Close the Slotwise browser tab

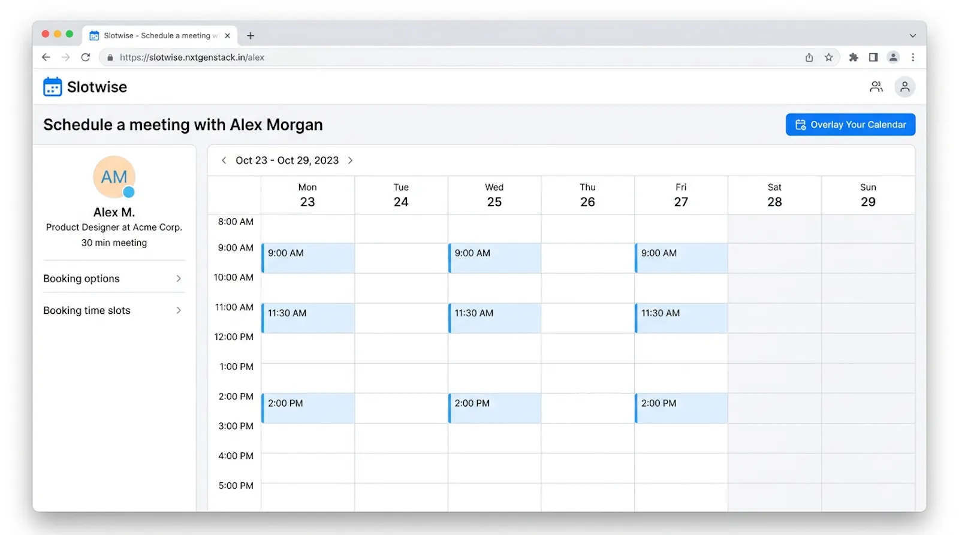pyautogui.click(x=227, y=36)
